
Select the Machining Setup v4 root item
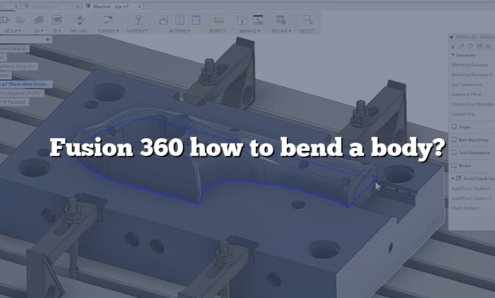point(13,49)
